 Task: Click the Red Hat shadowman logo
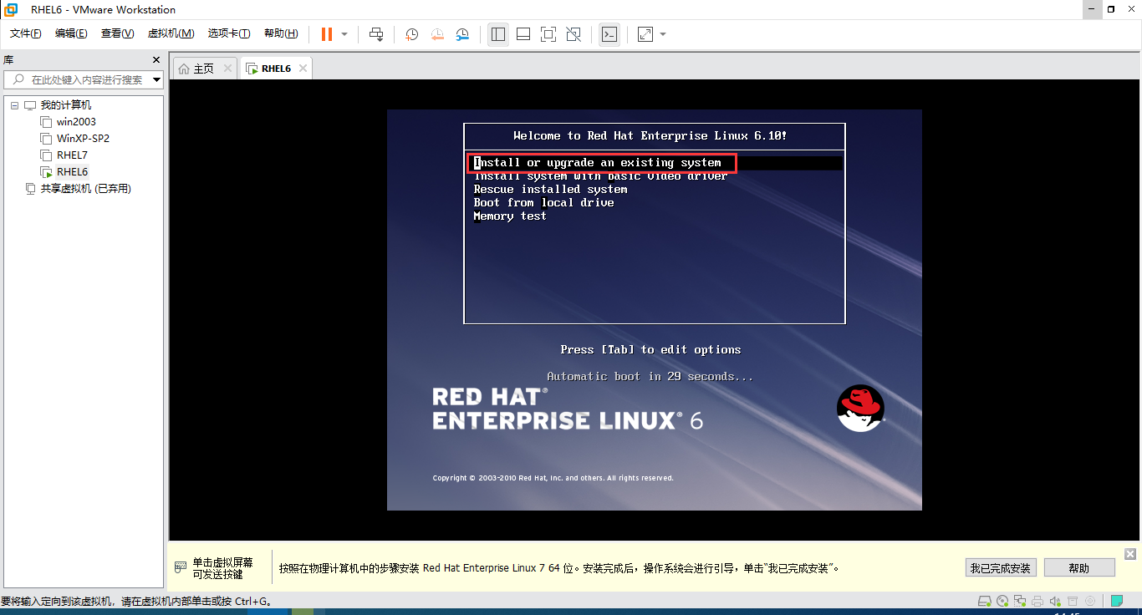860,409
